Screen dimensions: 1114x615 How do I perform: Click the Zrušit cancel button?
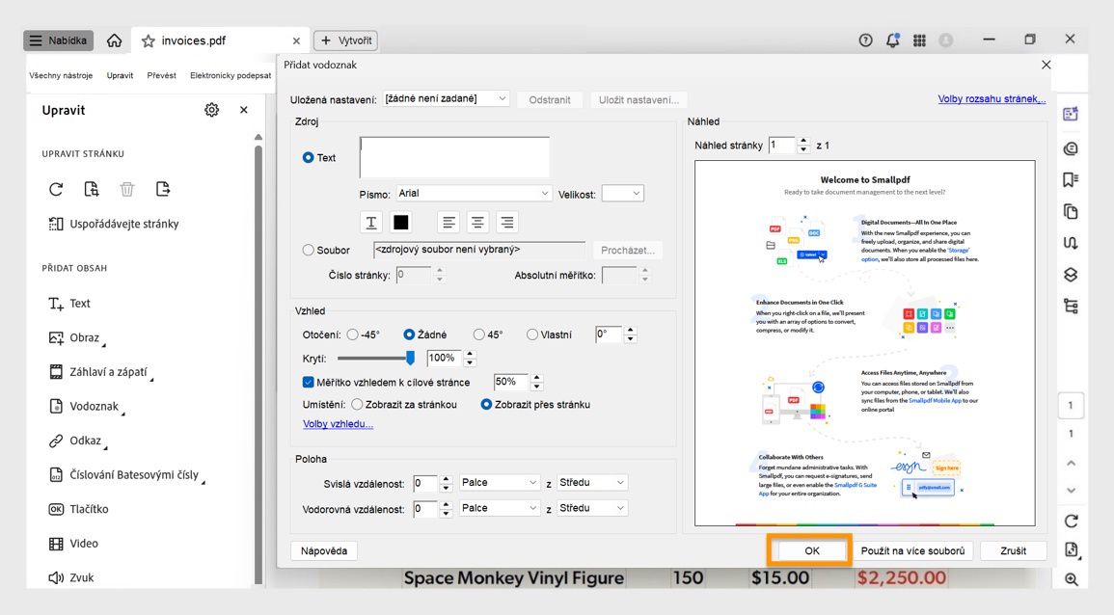click(1013, 551)
